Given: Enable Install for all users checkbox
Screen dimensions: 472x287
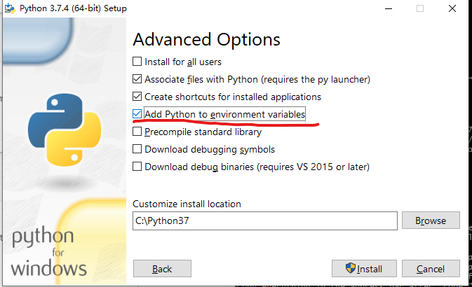Looking at the screenshot, I should [137, 62].
